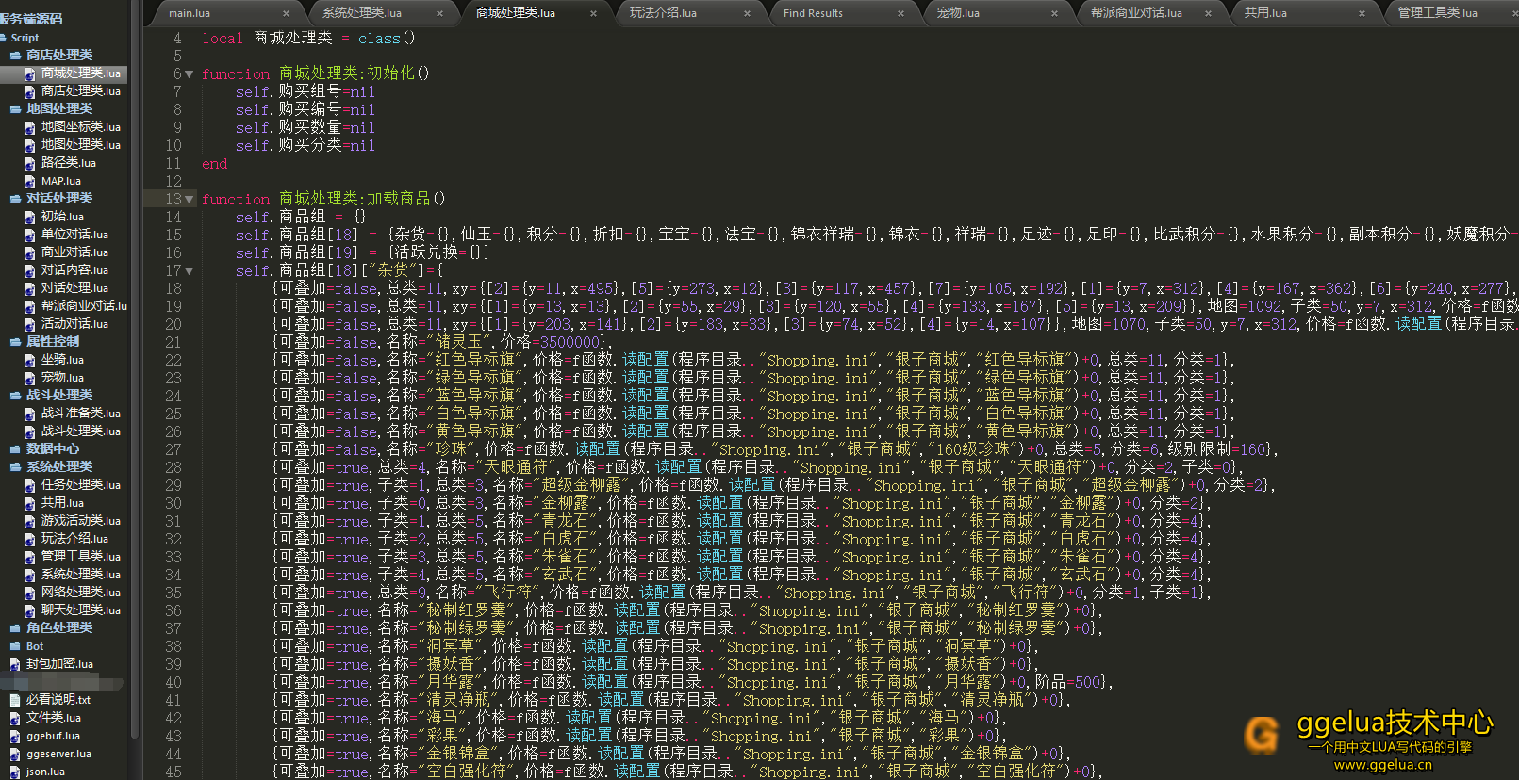Close the 系统处理类.lua tab
Image resolution: width=1519 pixels, height=780 pixels.
439,13
